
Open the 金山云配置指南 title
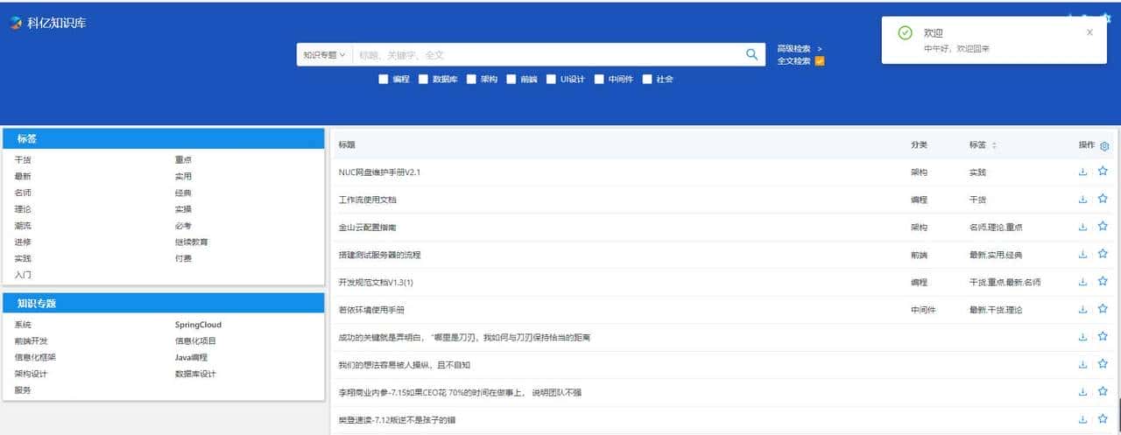[367, 227]
